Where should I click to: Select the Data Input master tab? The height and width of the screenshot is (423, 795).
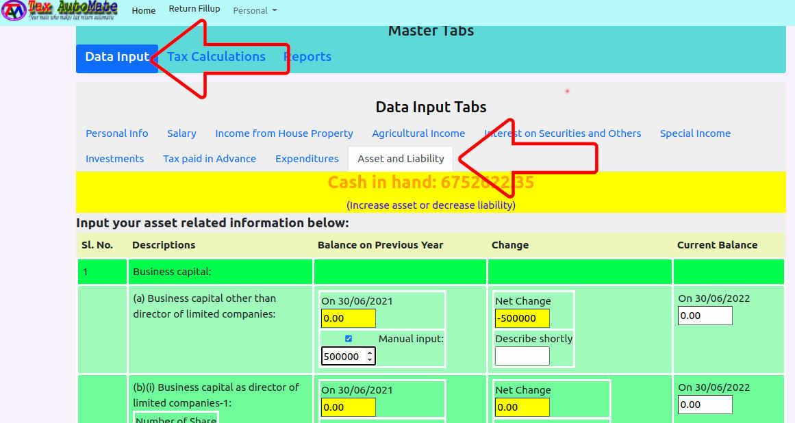(116, 57)
